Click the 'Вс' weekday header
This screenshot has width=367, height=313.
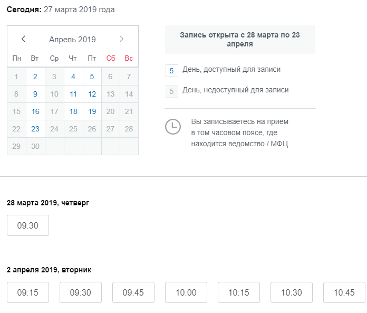tap(129, 58)
